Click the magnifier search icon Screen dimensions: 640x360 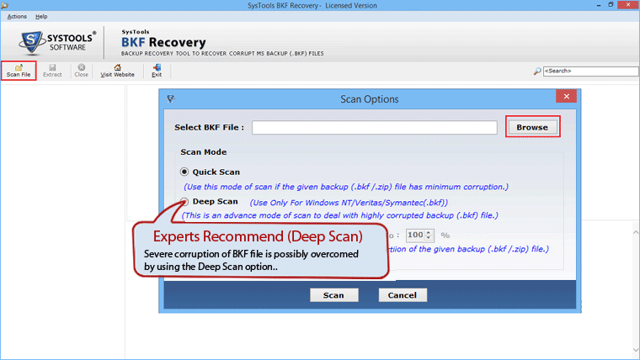pyautogui.click(x=537, y=71)
